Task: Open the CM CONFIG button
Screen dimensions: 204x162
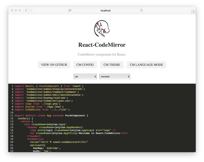Action: [85, 65]
